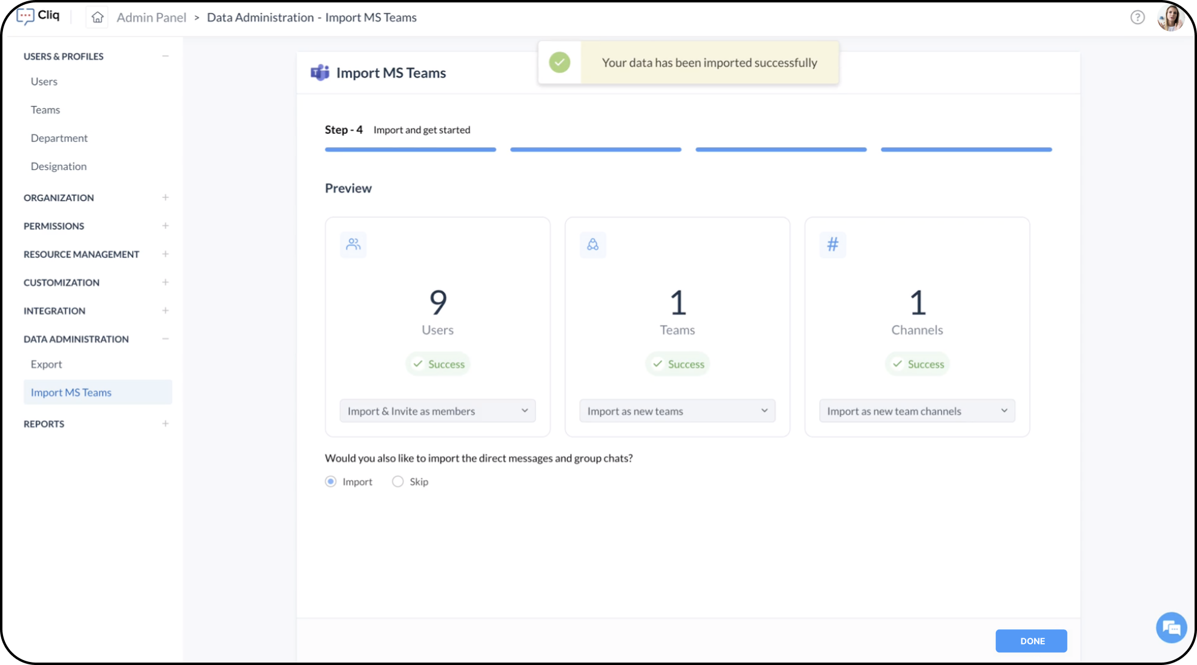The width and height of the screenshot is (1197, 665).
Task: Open Designation in the sidebar
Action: (x=59, y=167)
